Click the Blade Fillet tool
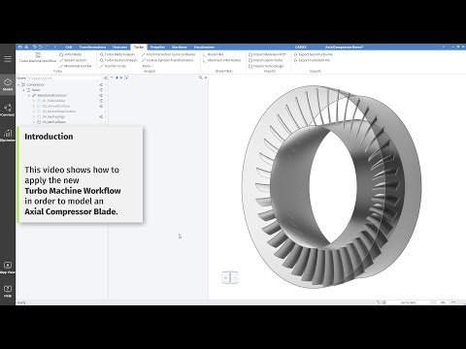 (214, 54)
